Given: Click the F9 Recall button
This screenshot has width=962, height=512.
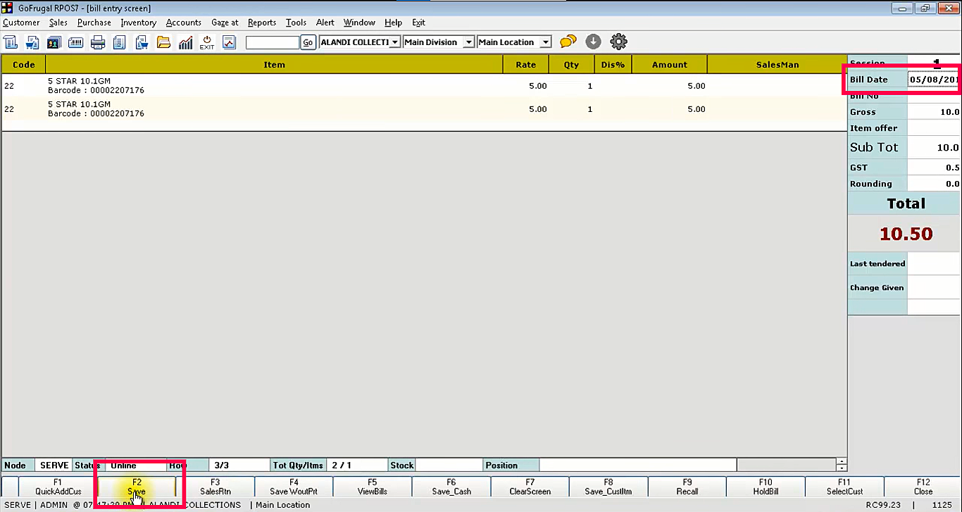Looking at the screenshot, I should click(687, 487).
